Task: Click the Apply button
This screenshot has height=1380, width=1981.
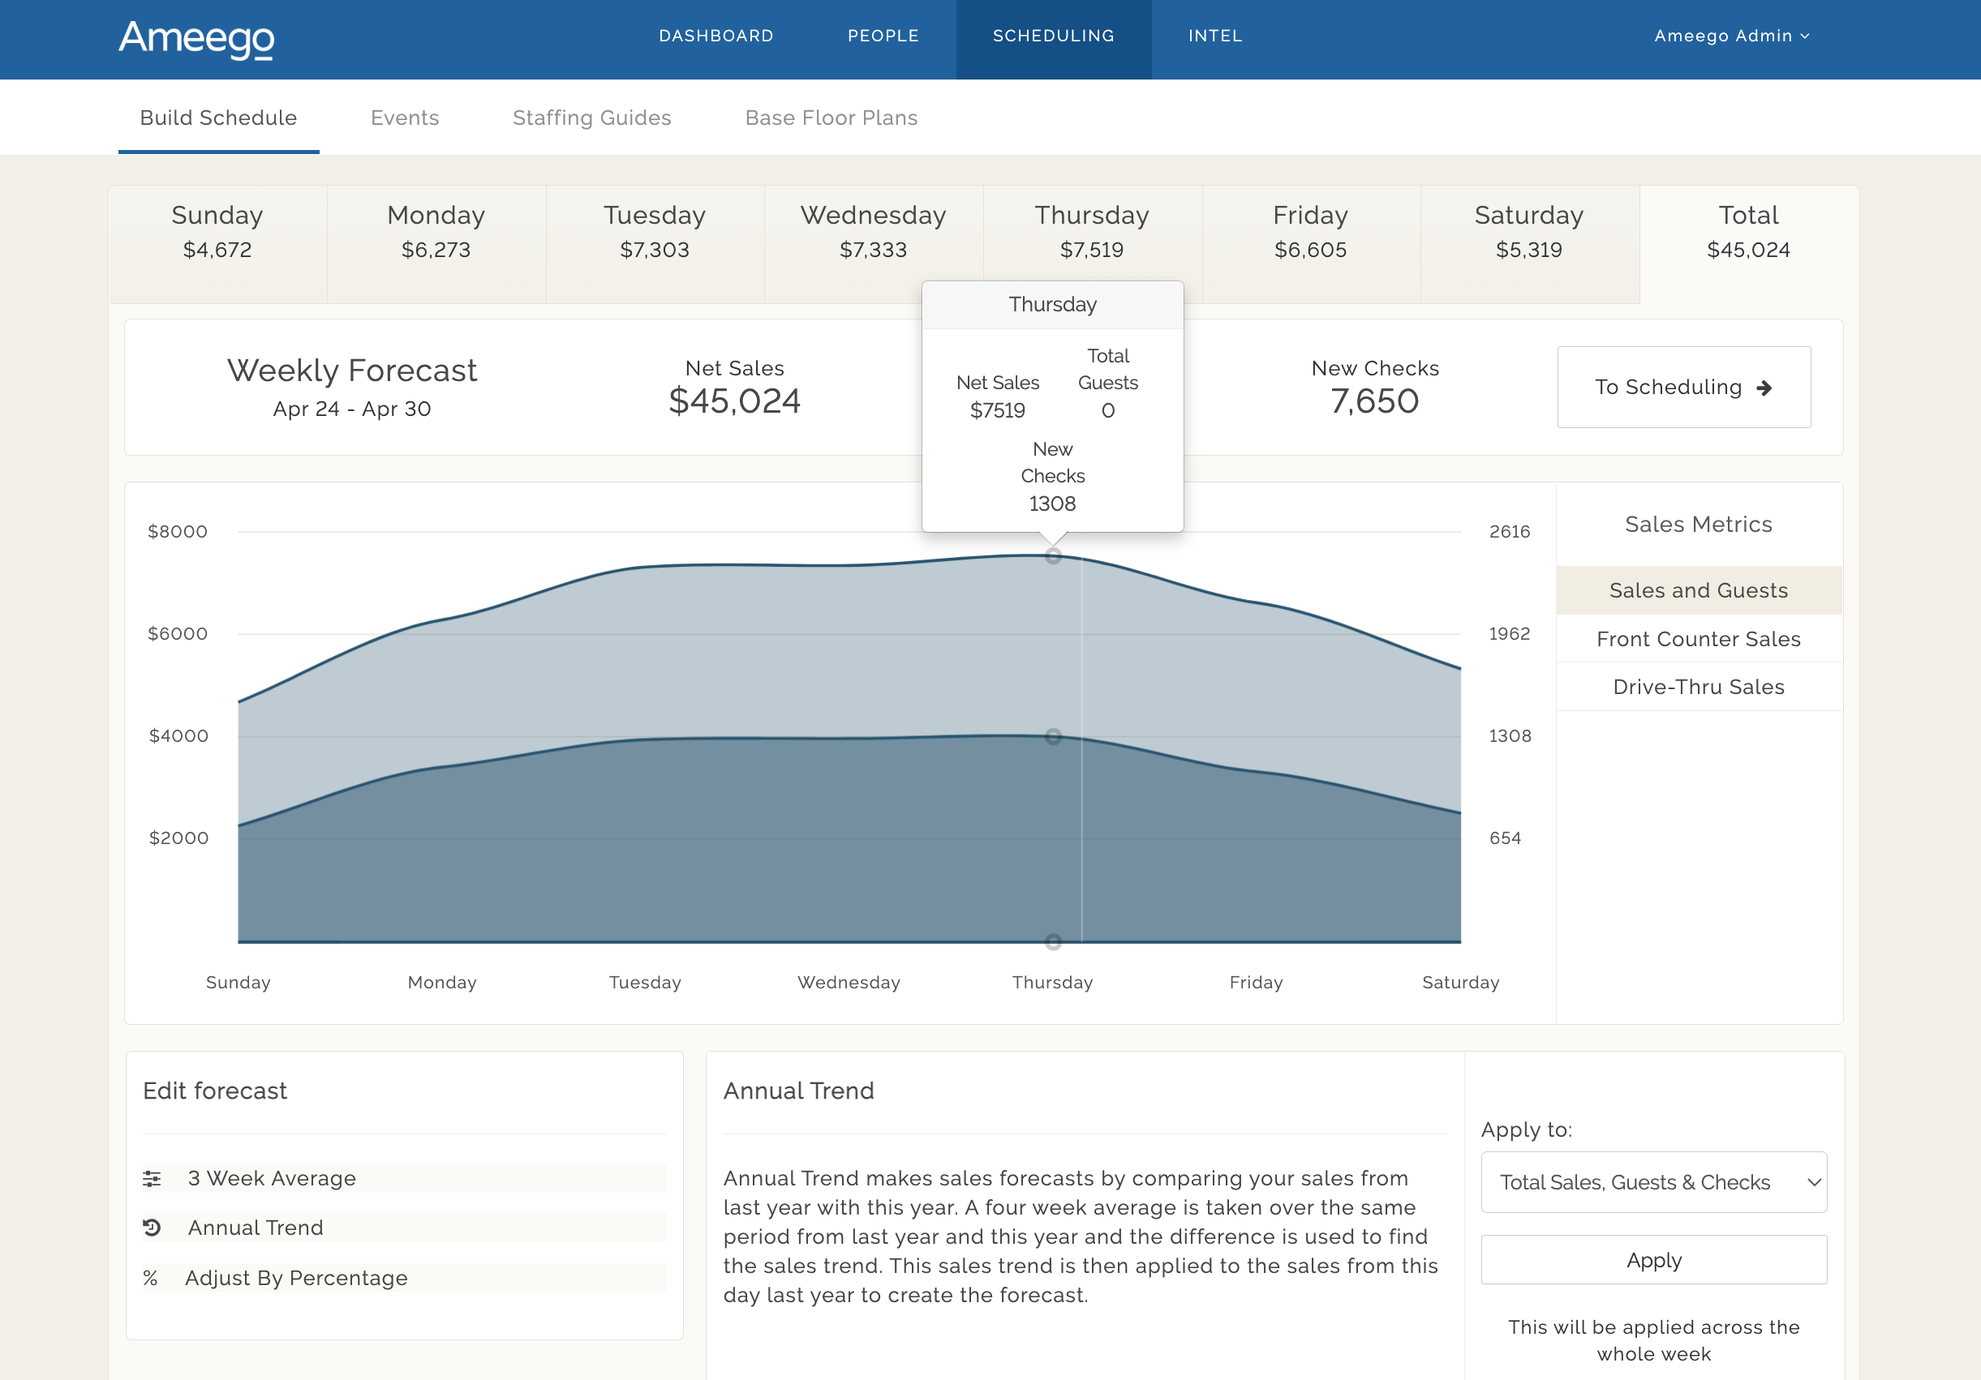Action: coord(1652,1259)
